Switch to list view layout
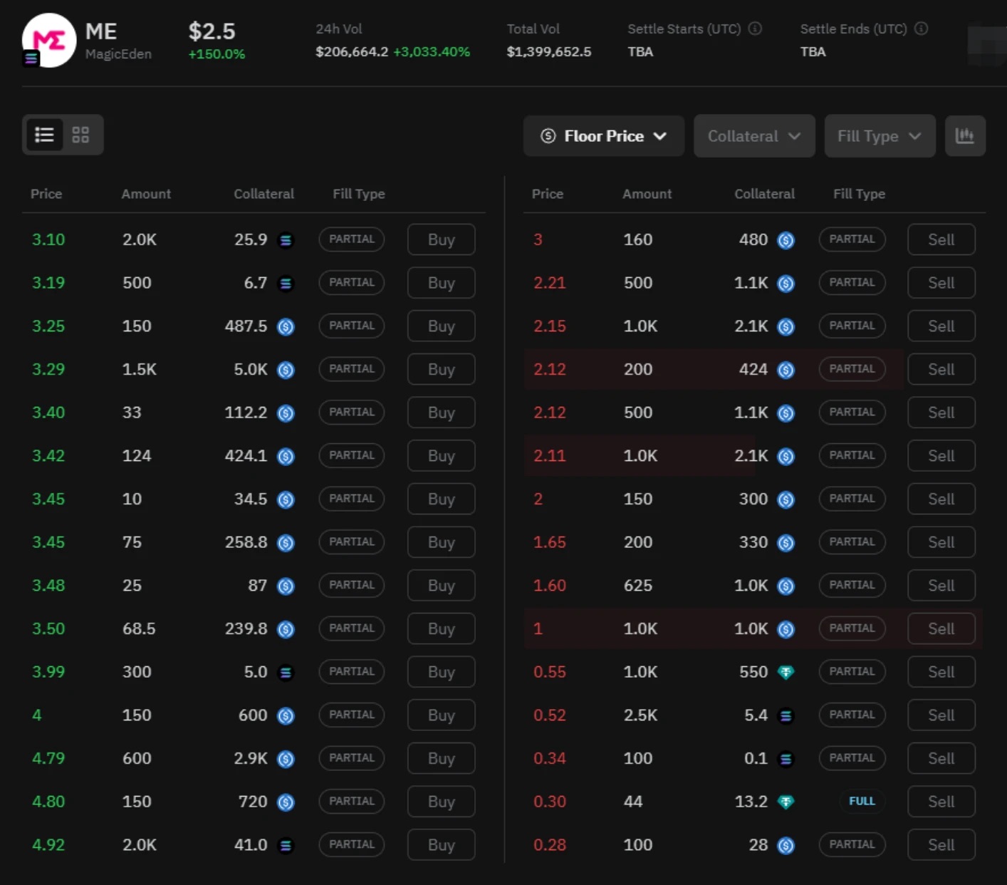Image resolution: width=1007 pixels, height=885 pixels. point(44,135)
